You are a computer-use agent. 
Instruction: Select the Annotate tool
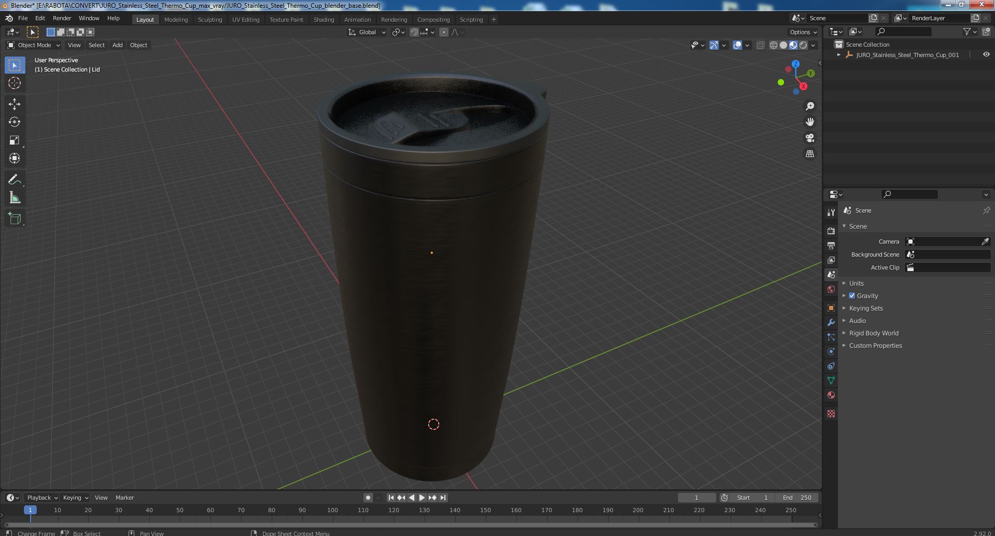(x=15, y=179)
